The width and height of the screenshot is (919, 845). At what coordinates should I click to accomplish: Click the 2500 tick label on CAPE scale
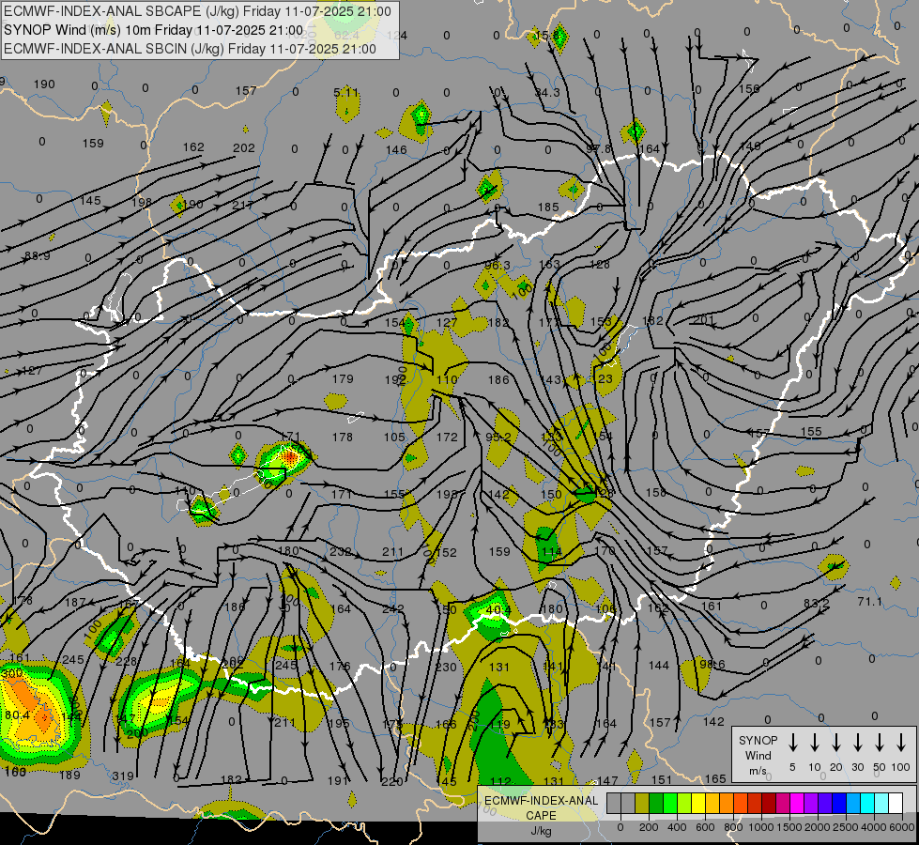[846, 827]
